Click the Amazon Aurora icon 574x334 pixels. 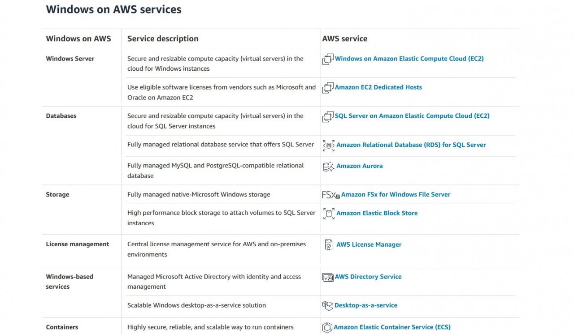coord(329,167)
